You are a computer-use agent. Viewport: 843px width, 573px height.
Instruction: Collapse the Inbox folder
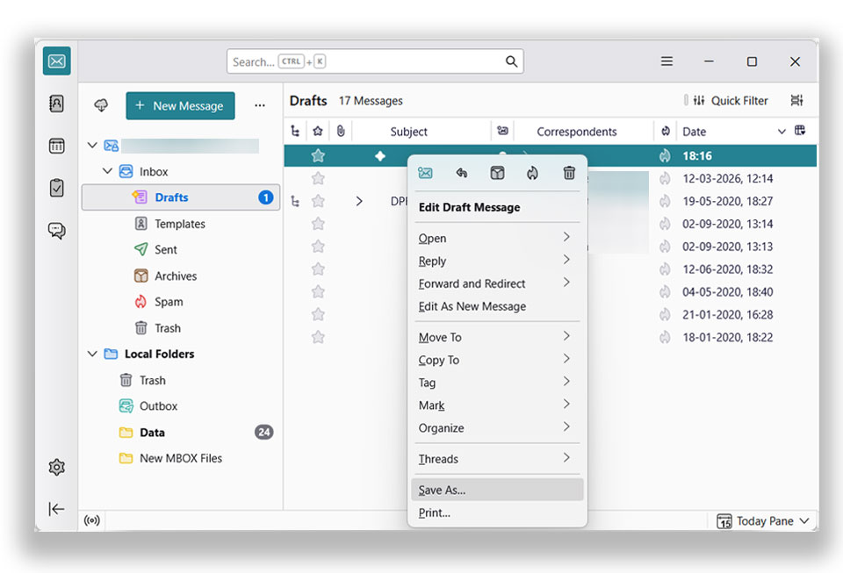[x=107, y=171]
